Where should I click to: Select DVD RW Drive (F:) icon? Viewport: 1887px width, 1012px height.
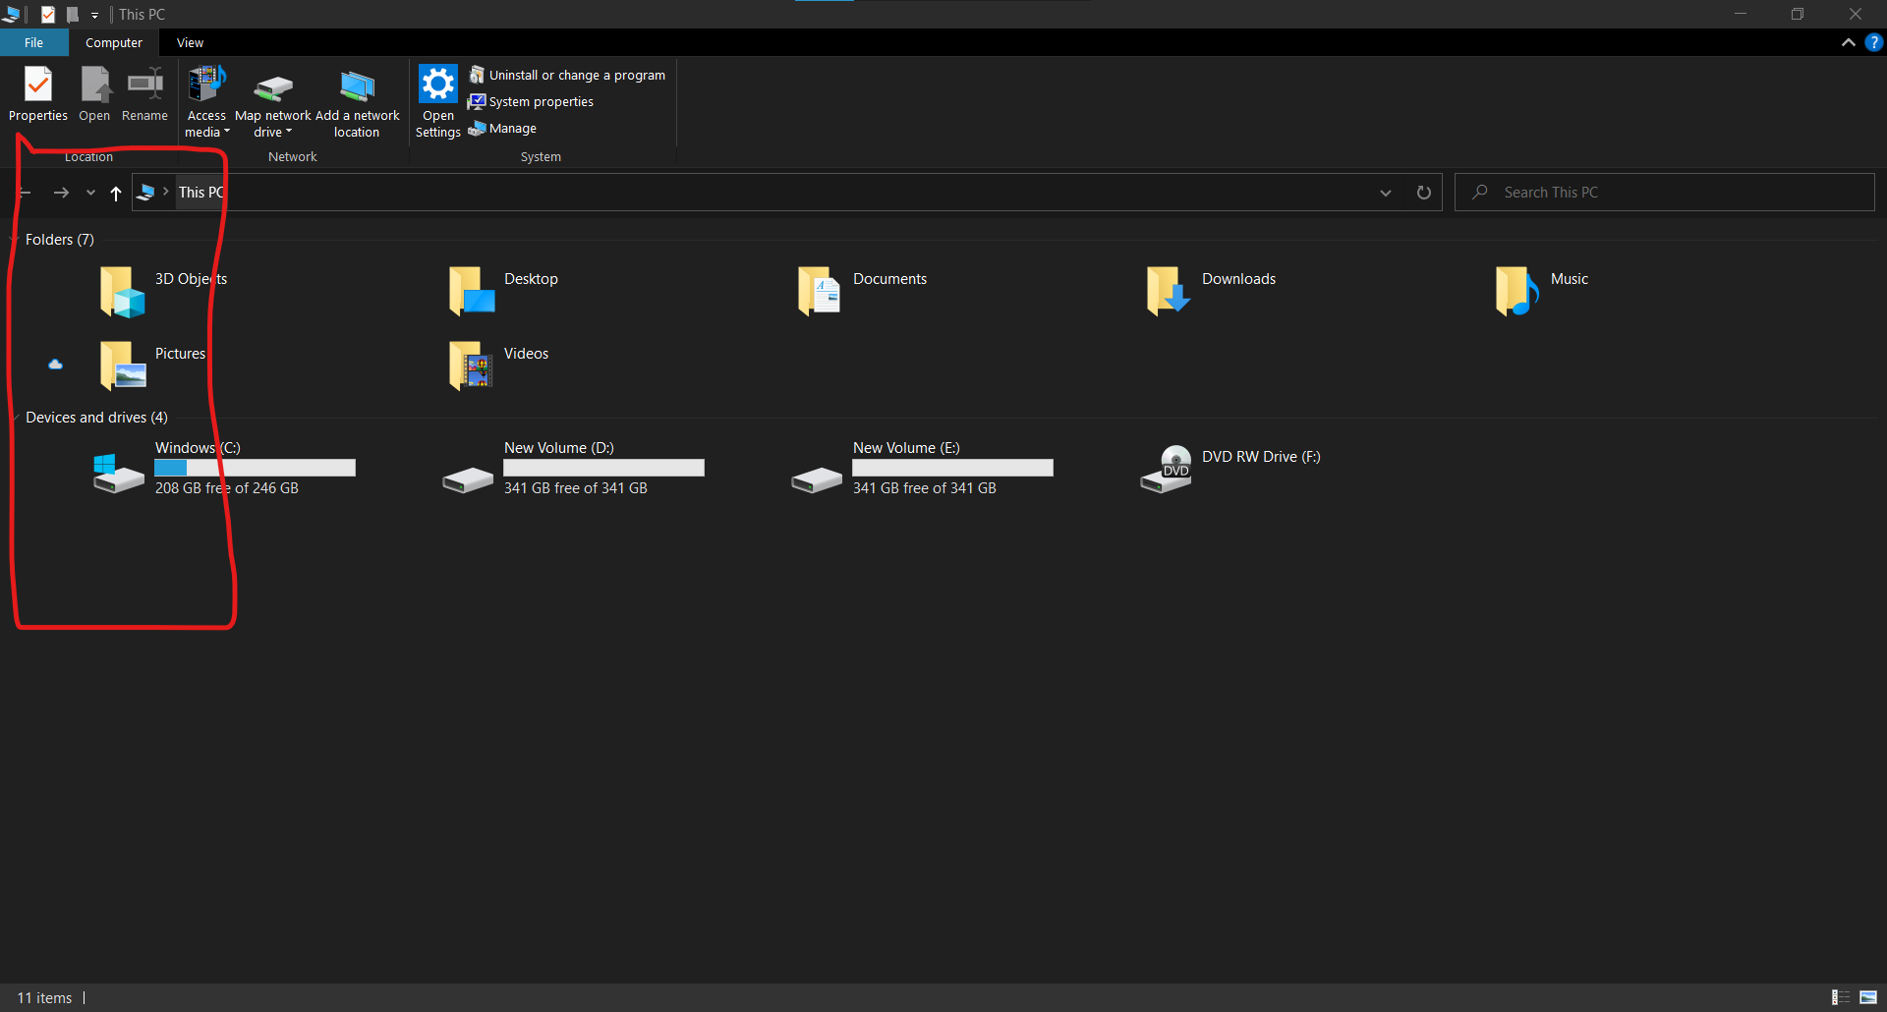pyautogui.click(x=1166, y=469)
